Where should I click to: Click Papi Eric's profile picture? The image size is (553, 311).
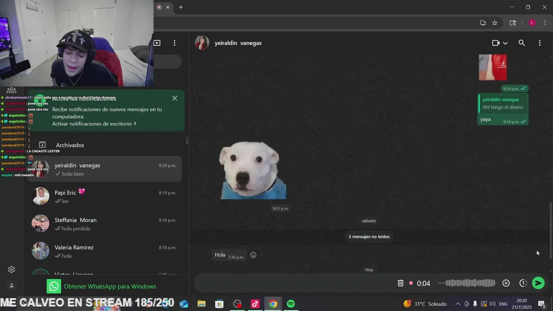point(41,197)
